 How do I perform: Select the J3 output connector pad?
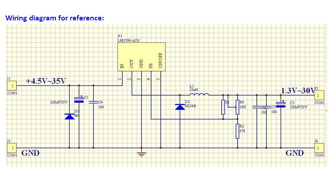click(319, 96)
